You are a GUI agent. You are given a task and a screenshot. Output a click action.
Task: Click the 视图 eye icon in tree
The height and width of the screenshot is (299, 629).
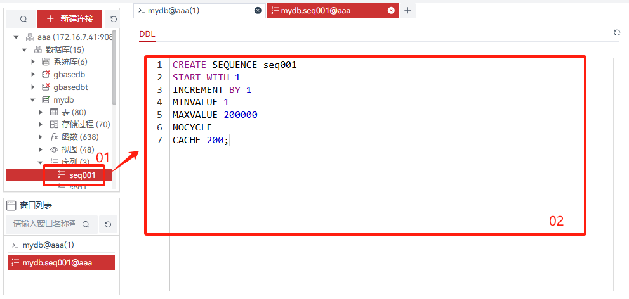[54, 149]
